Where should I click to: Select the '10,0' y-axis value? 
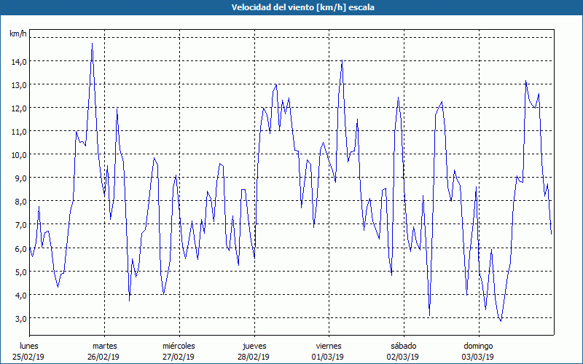(x=19, y=155)
